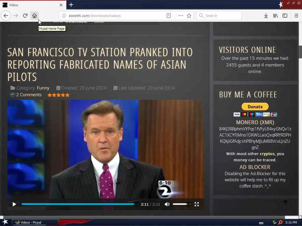This screenshot has width=302, height=226.
Task: Open the cryptos link
Action: (x=267, y=154)
